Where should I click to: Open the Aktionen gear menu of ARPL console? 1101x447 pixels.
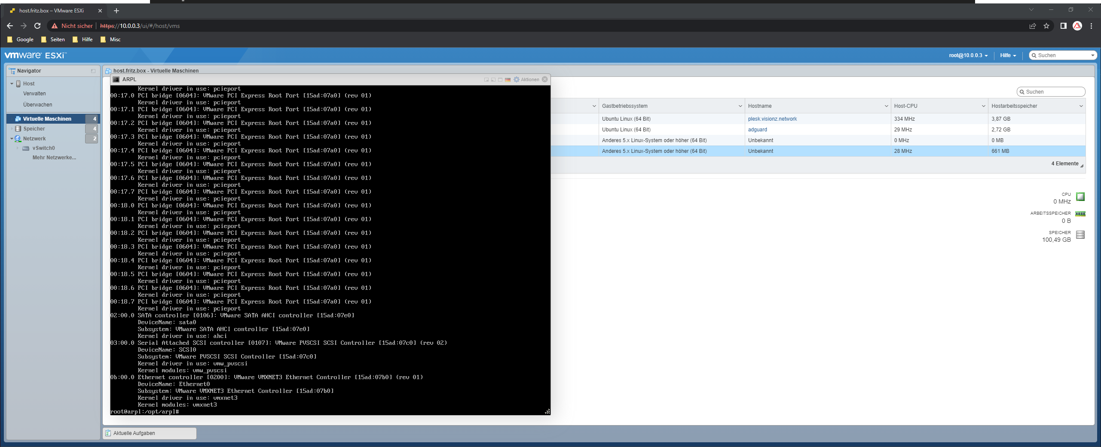tap(517, 79)
